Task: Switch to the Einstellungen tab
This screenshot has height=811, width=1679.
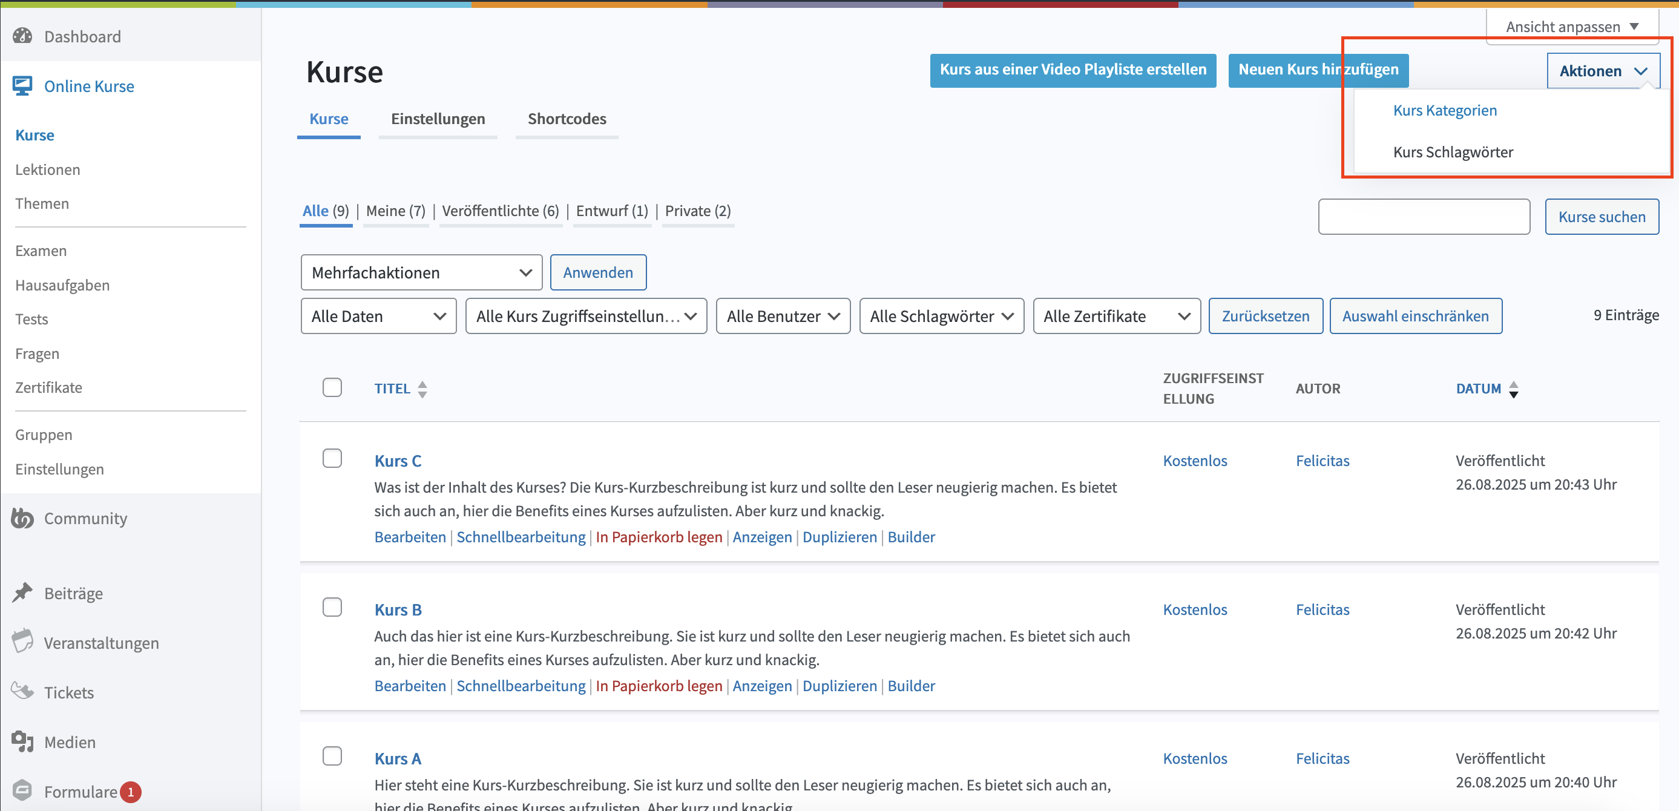Action: 438,119
